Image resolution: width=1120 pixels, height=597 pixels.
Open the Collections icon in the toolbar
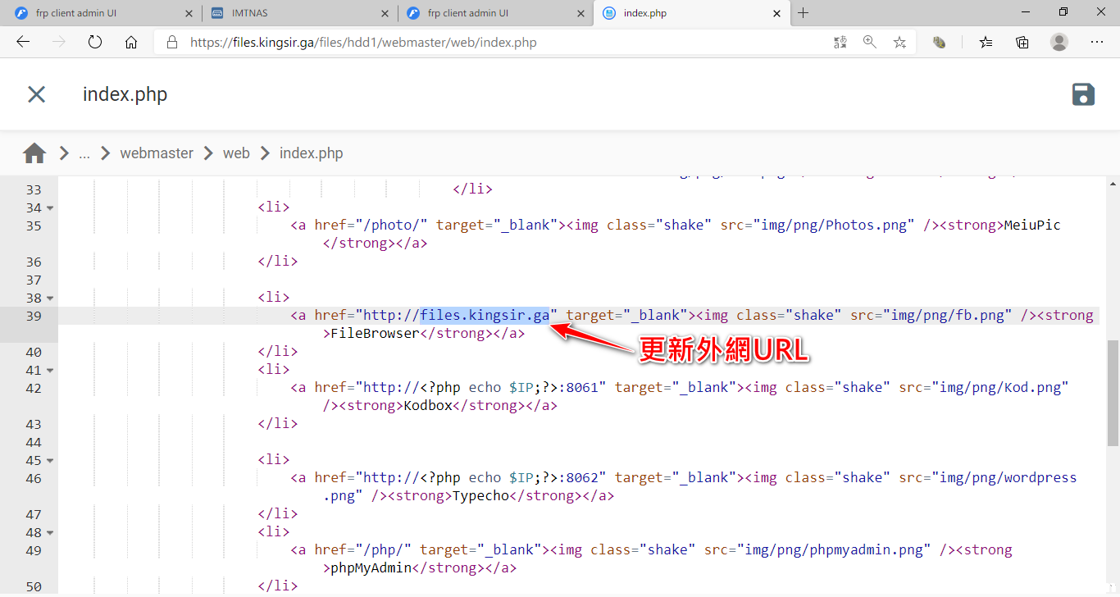[x=1022, y=42]
